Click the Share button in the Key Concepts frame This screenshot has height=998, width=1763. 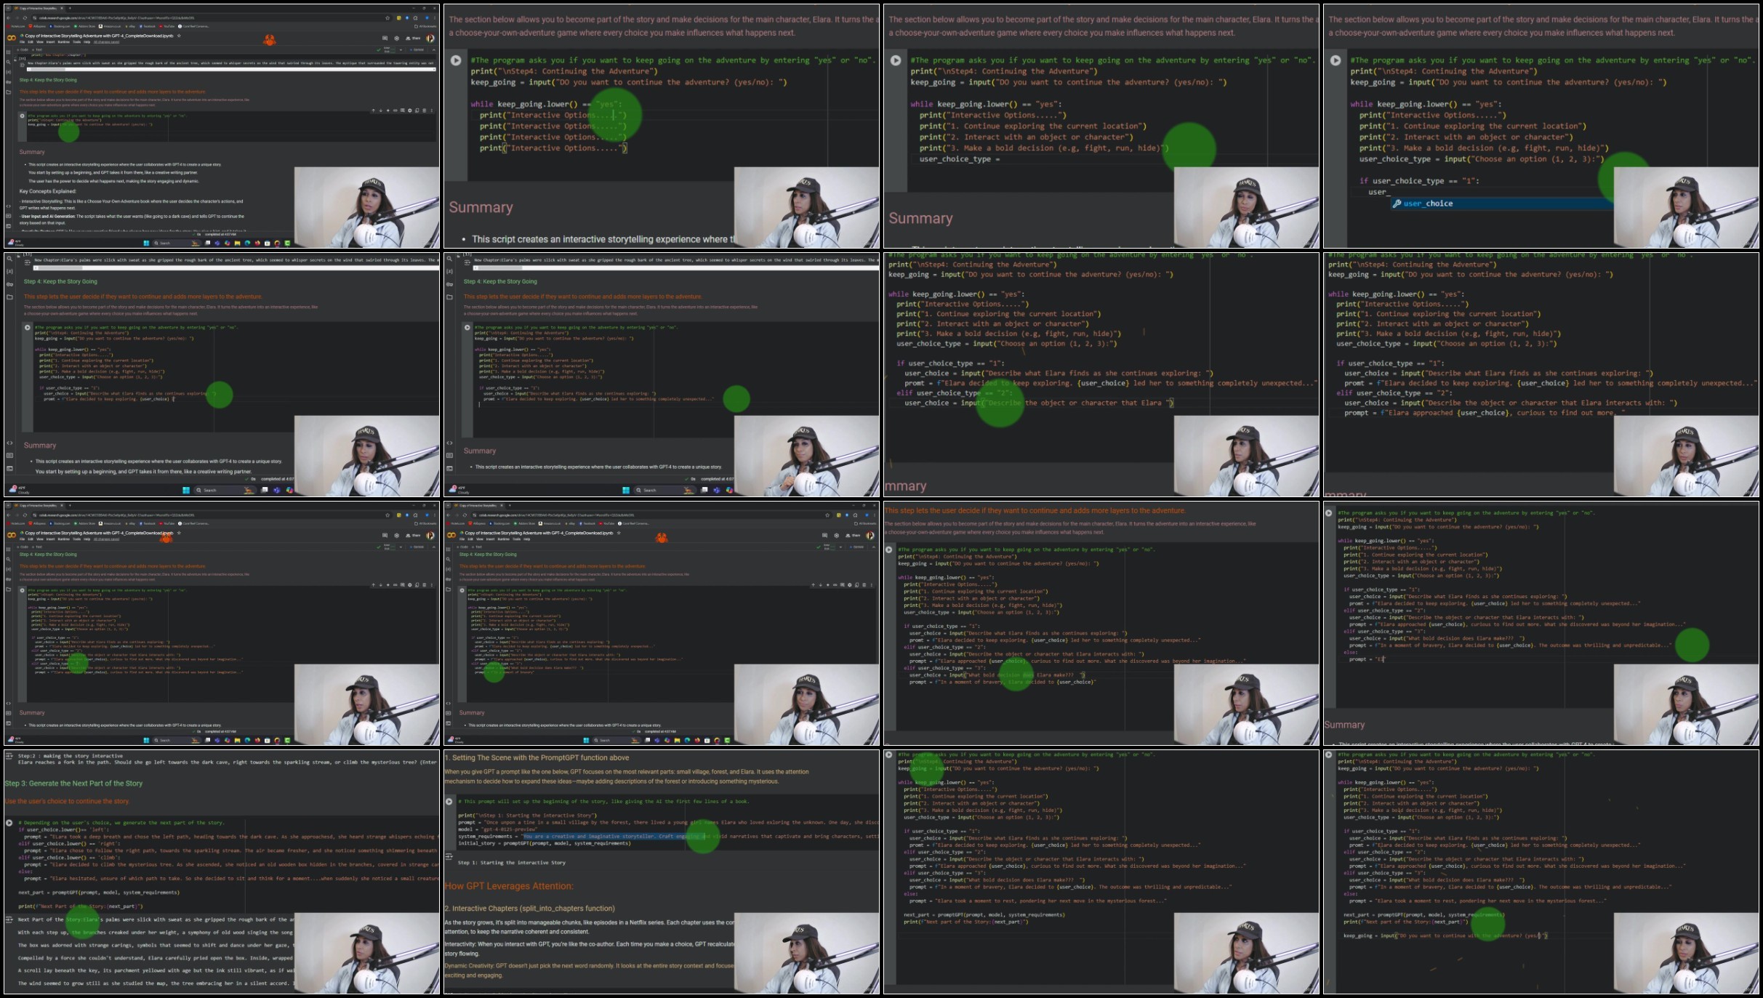point(413,39)
